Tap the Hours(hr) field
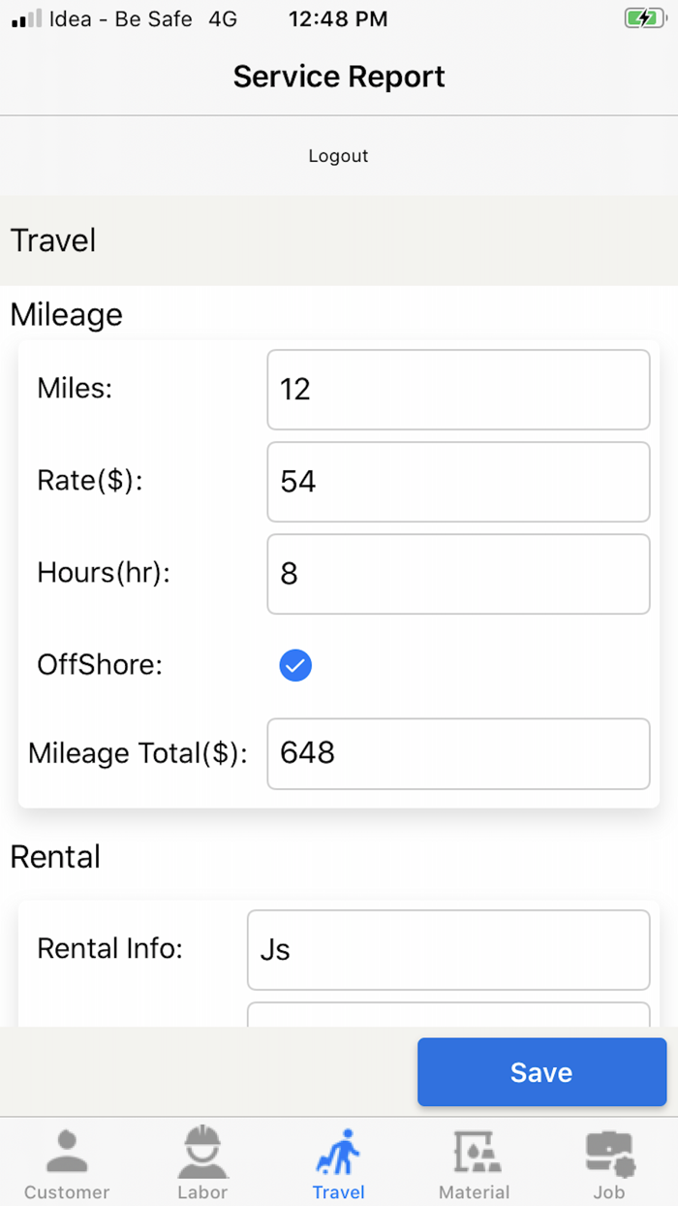 click(457, 573)
